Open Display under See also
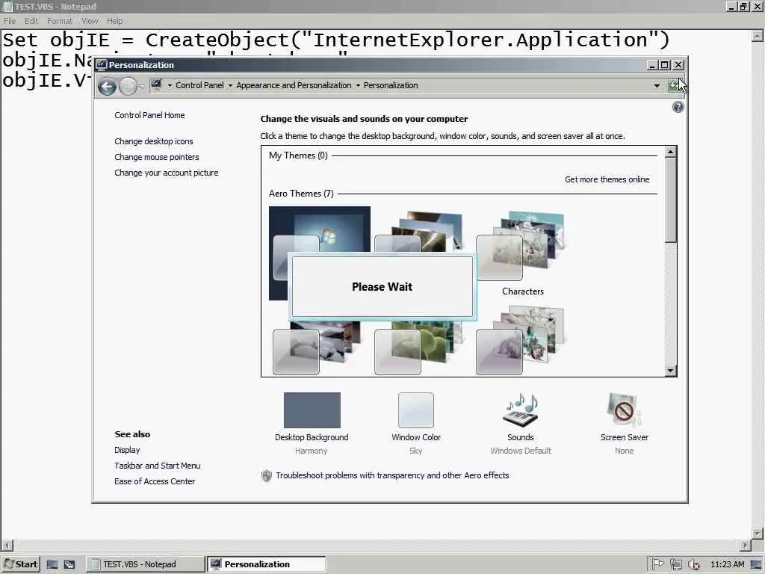 (127, 450)
